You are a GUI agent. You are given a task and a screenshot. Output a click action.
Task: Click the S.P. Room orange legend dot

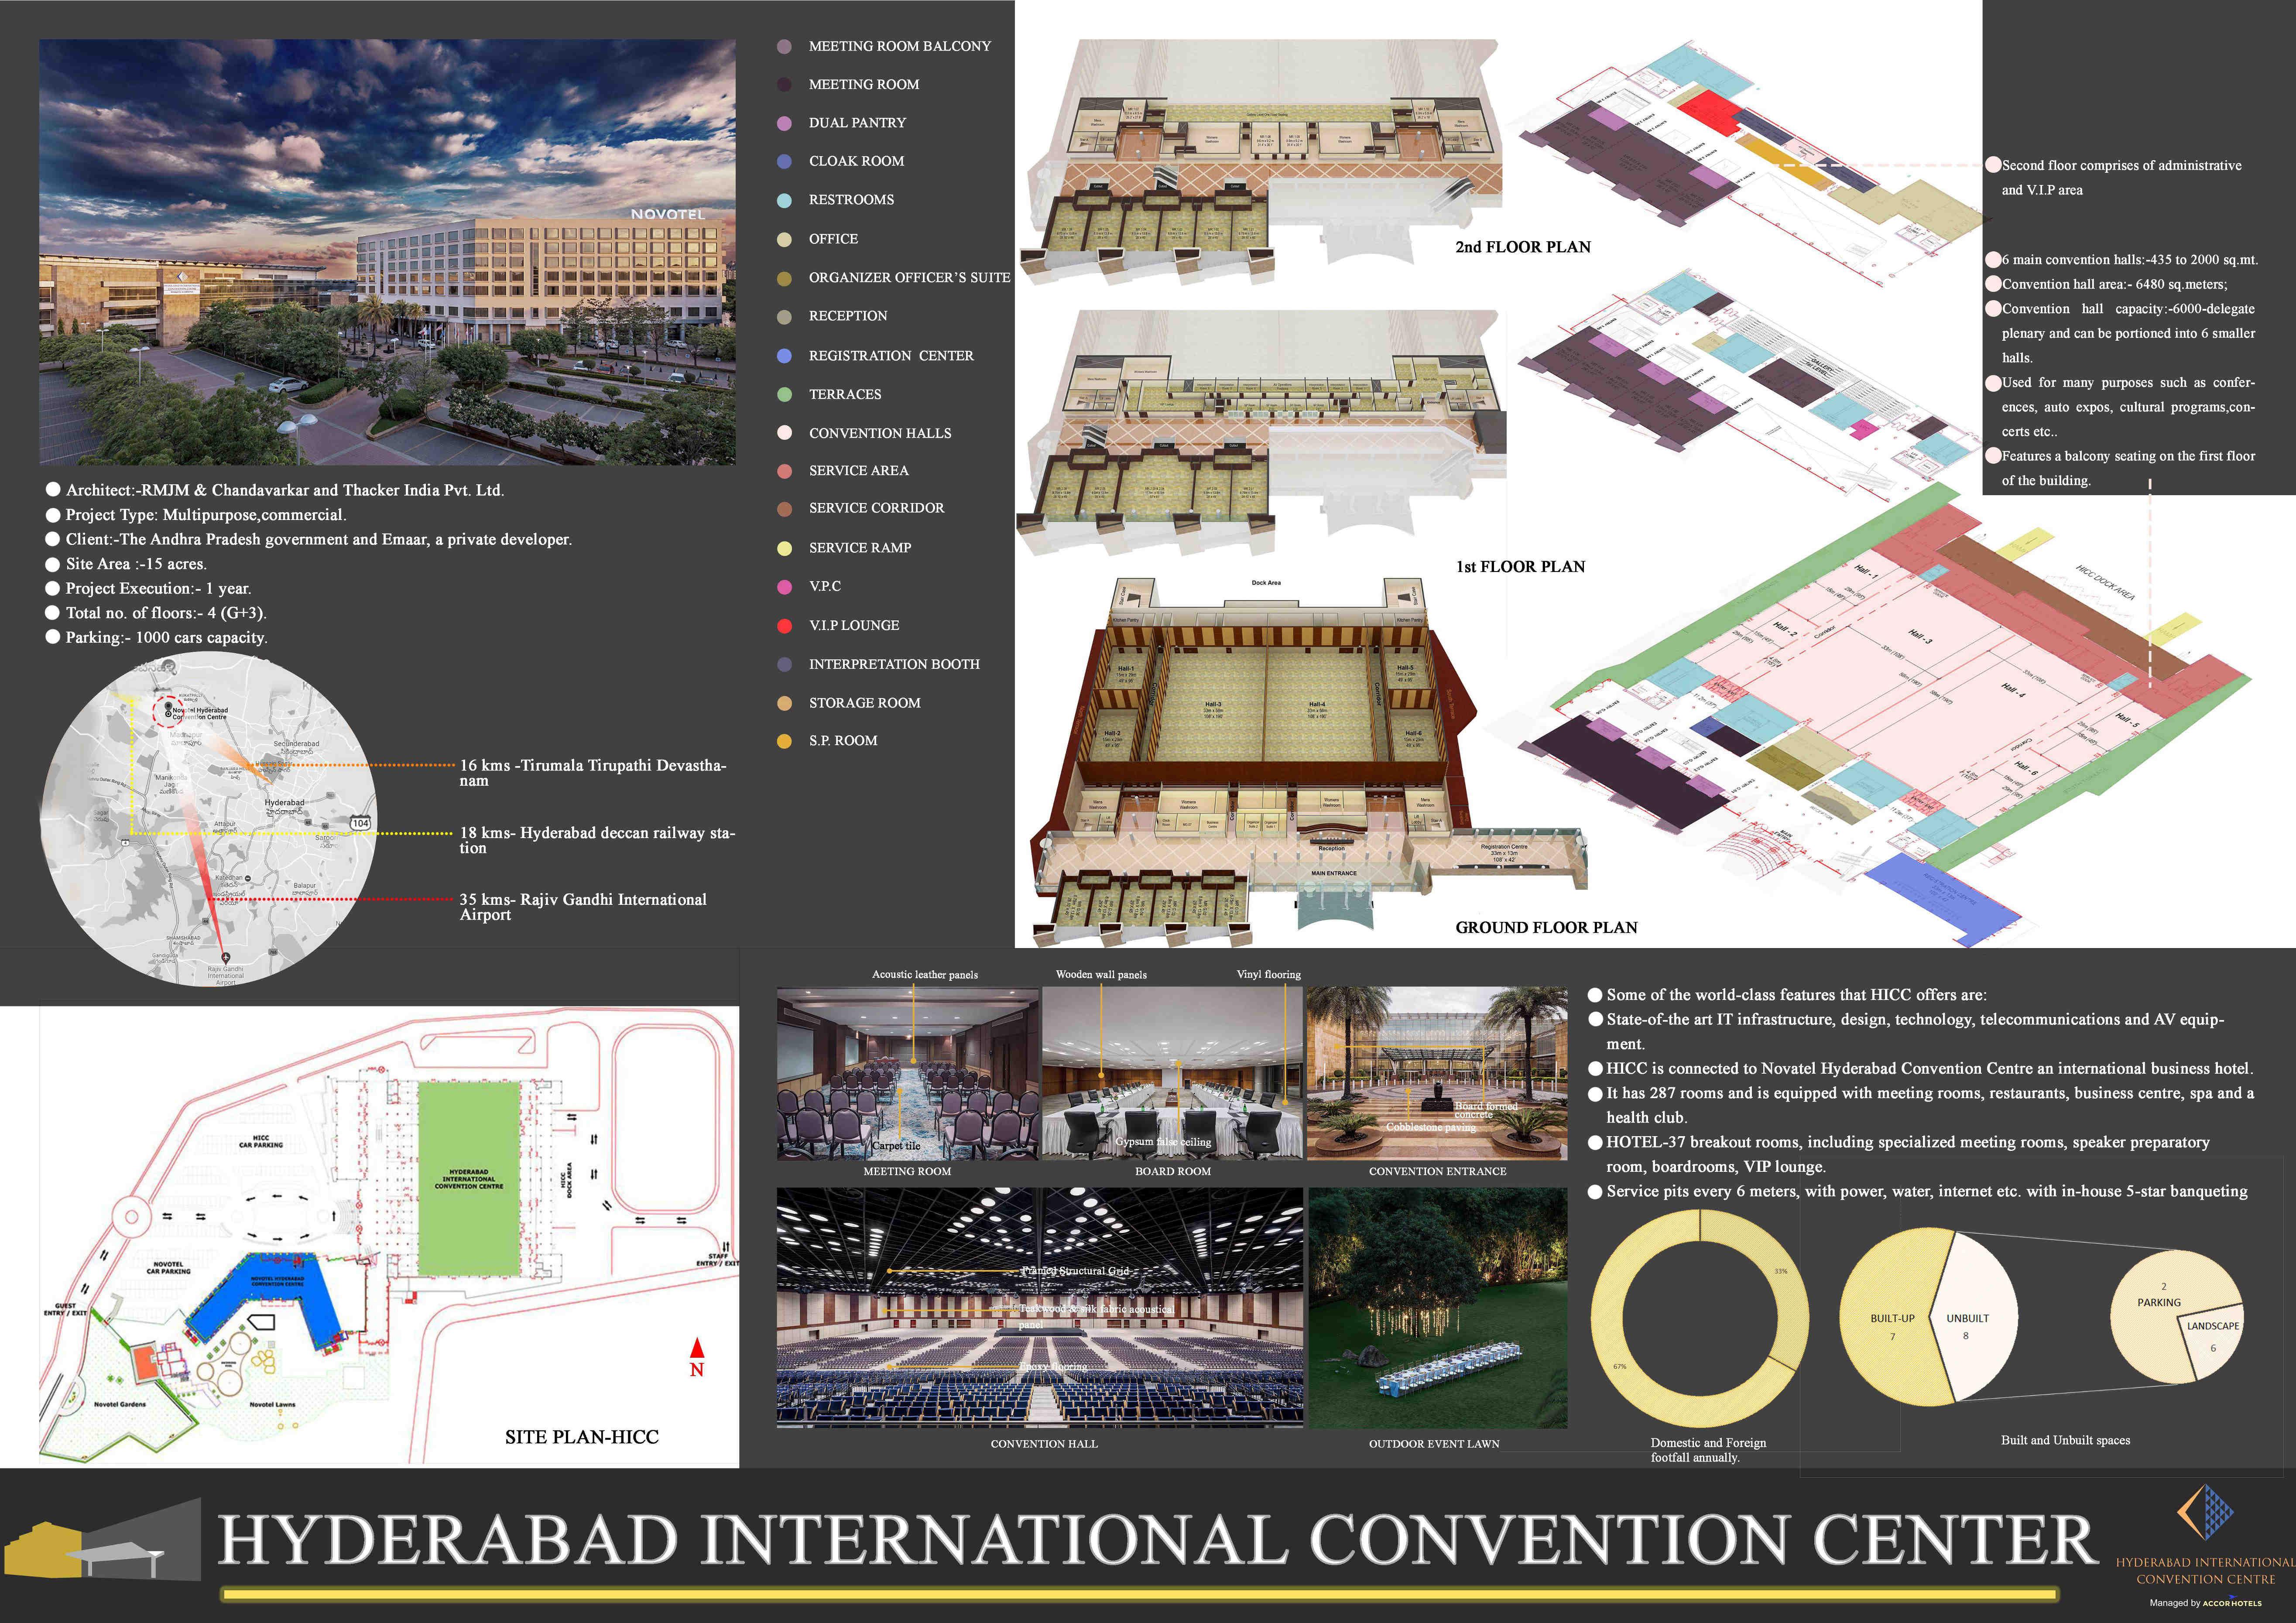785,741
